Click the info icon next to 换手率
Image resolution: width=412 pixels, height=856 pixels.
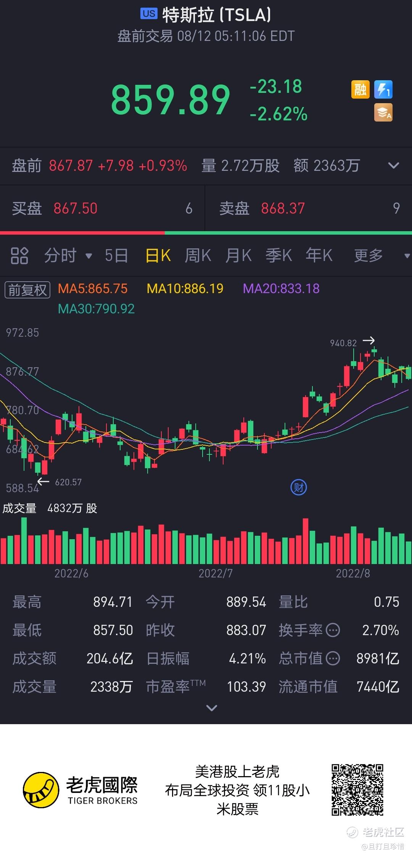point(333,630)
